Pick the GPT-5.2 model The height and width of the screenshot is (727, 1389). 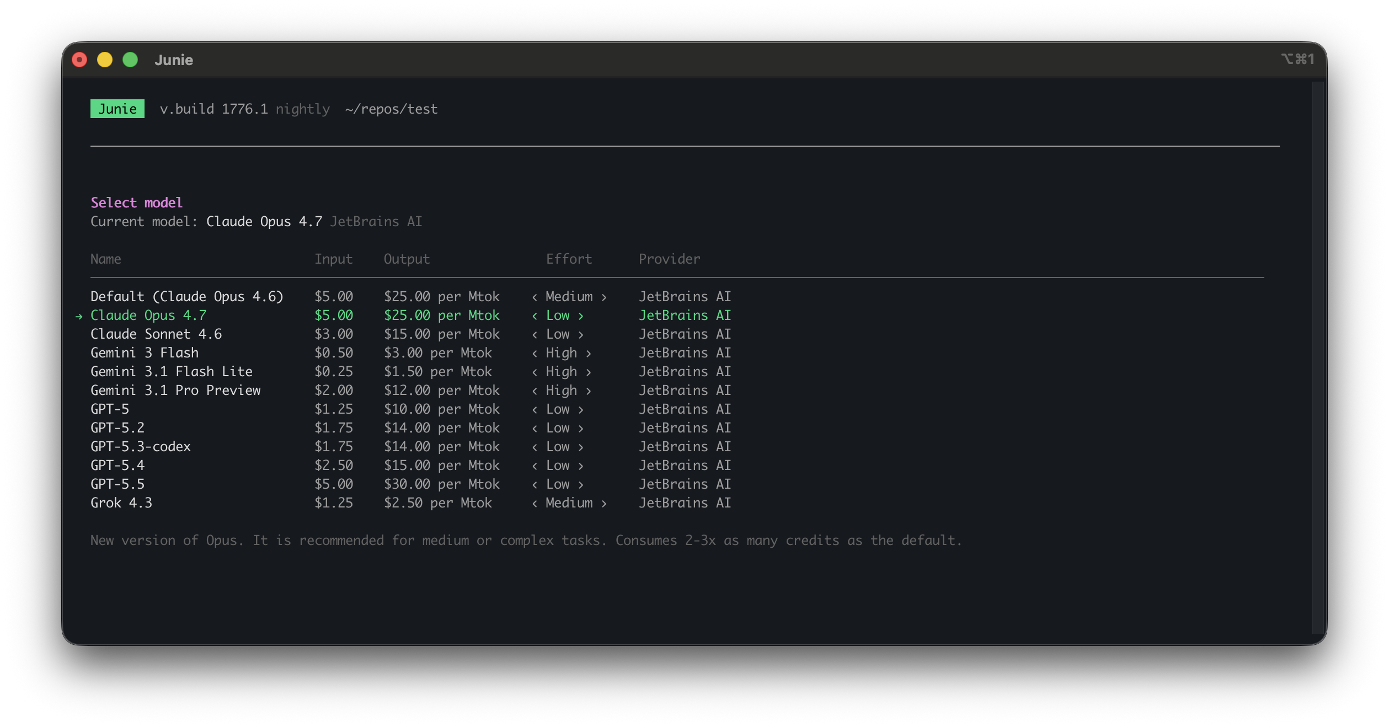coord(410,428)
